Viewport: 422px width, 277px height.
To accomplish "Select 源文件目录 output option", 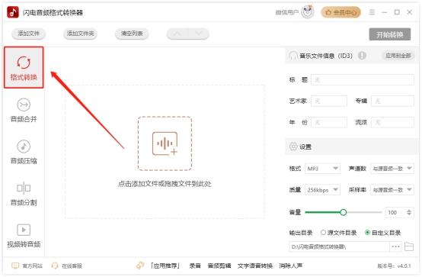I will click(x=338, y=233).
